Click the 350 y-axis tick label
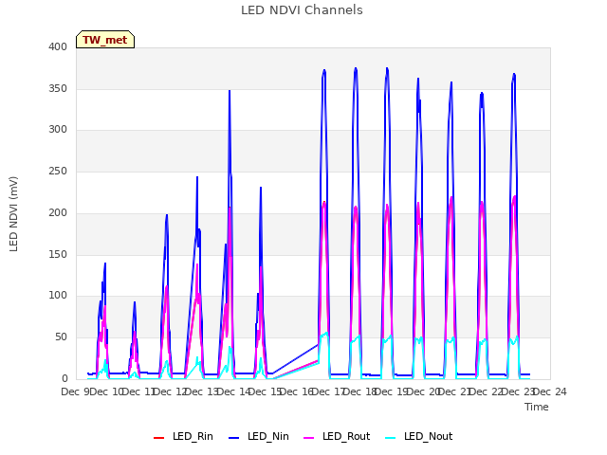 click(58, 88)
